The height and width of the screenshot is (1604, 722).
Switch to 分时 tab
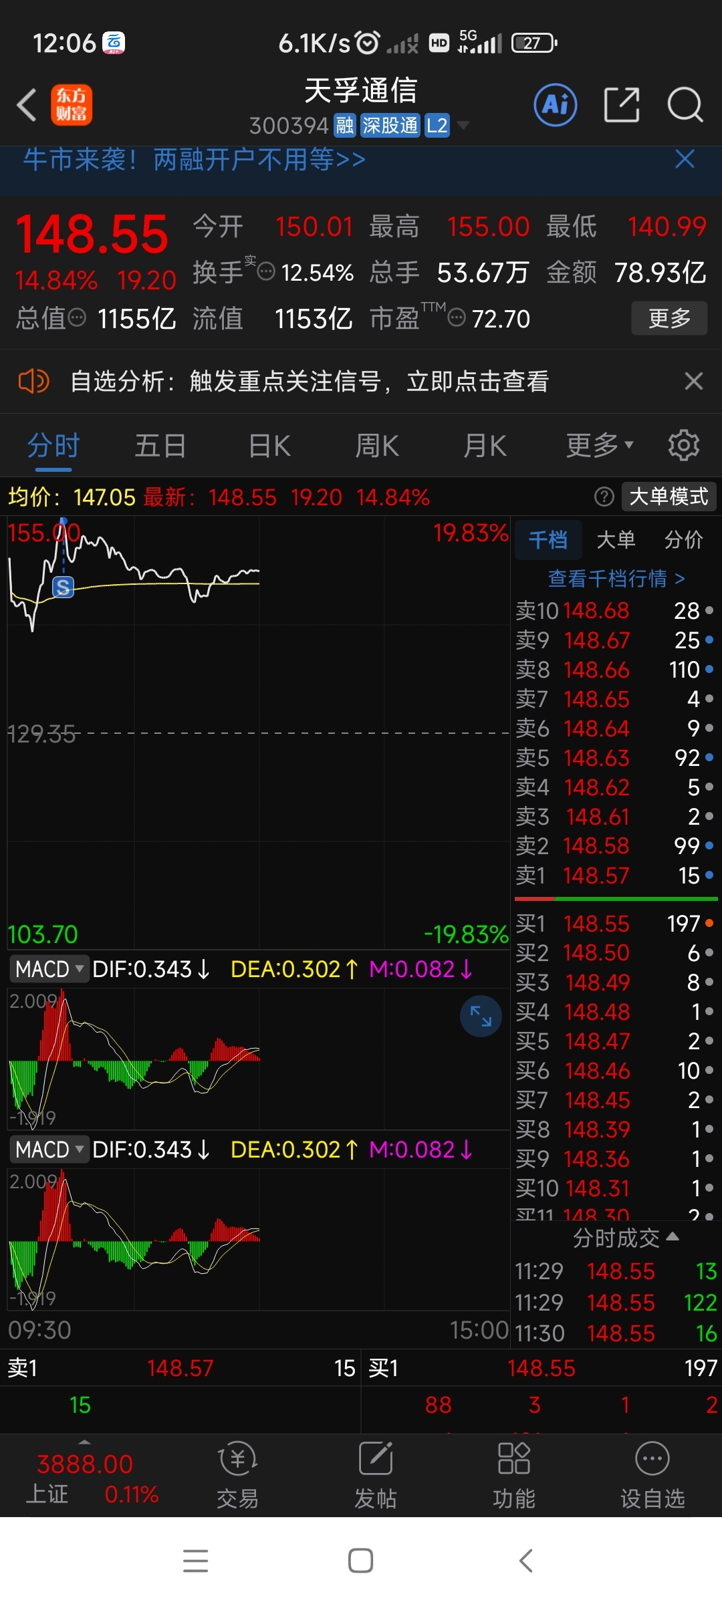[x=53, y=445]
